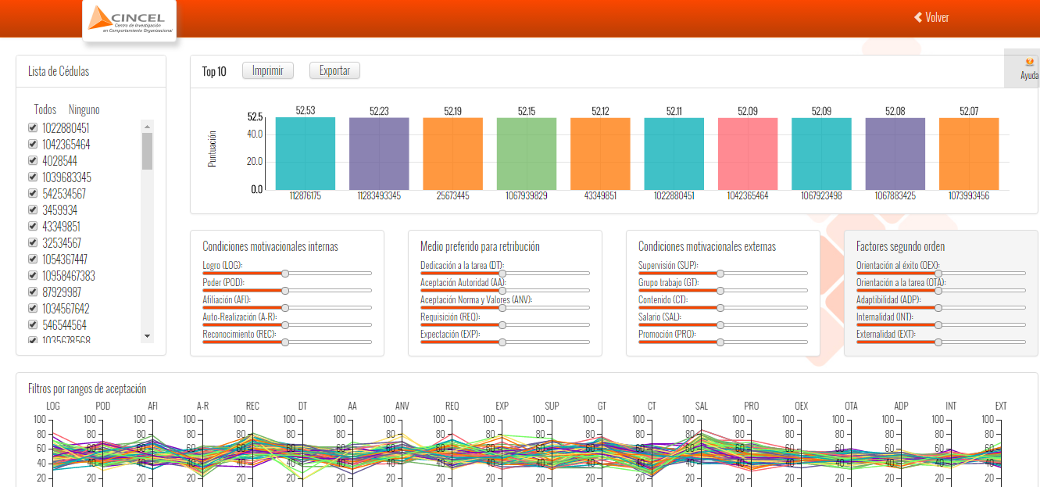Toggle the checkbox for cédula 4028544

[x=33, y=160]
